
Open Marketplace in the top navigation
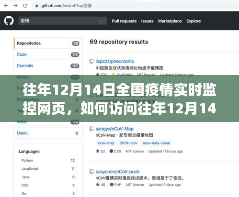tap(170, 21)
